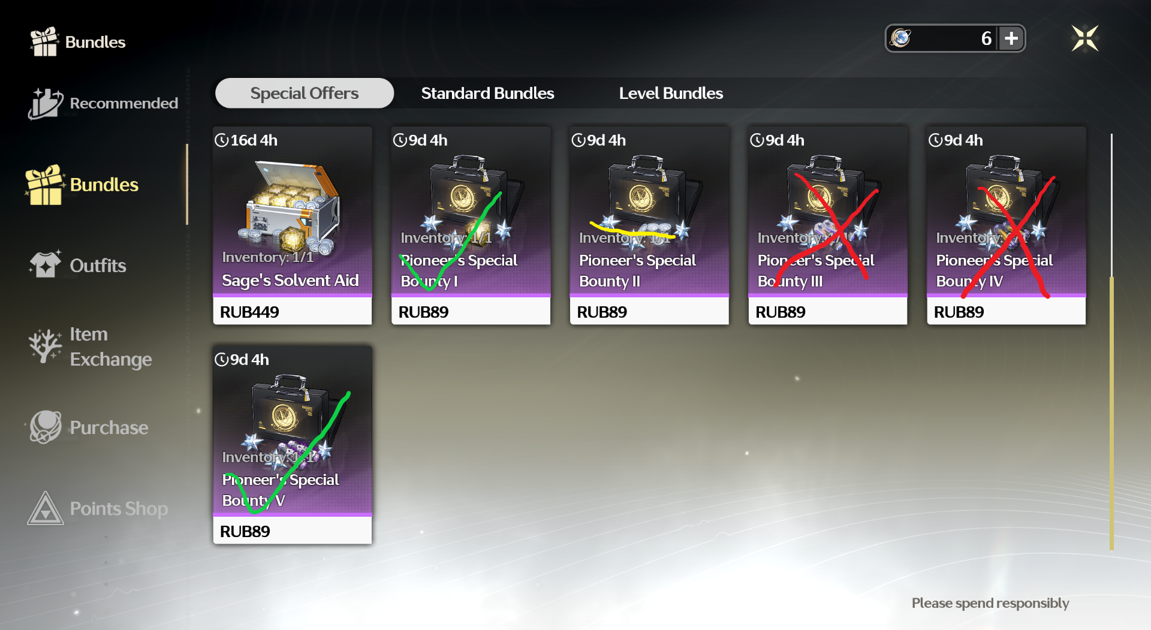Open Item Exchange coral icon
This screenshot has height=630, width=1151.
pos(45,346)
